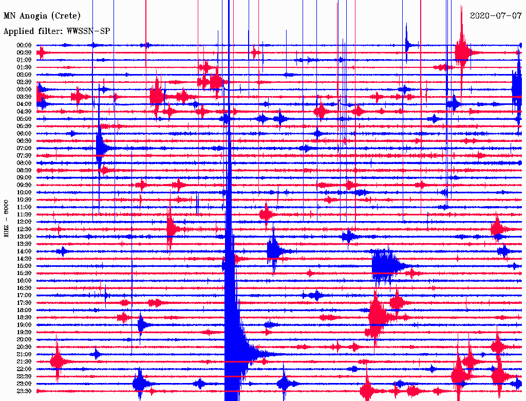Viewport: 526px width, 401px height.
Task: Click the '16:00' time row label
Action: coord(24,281)
